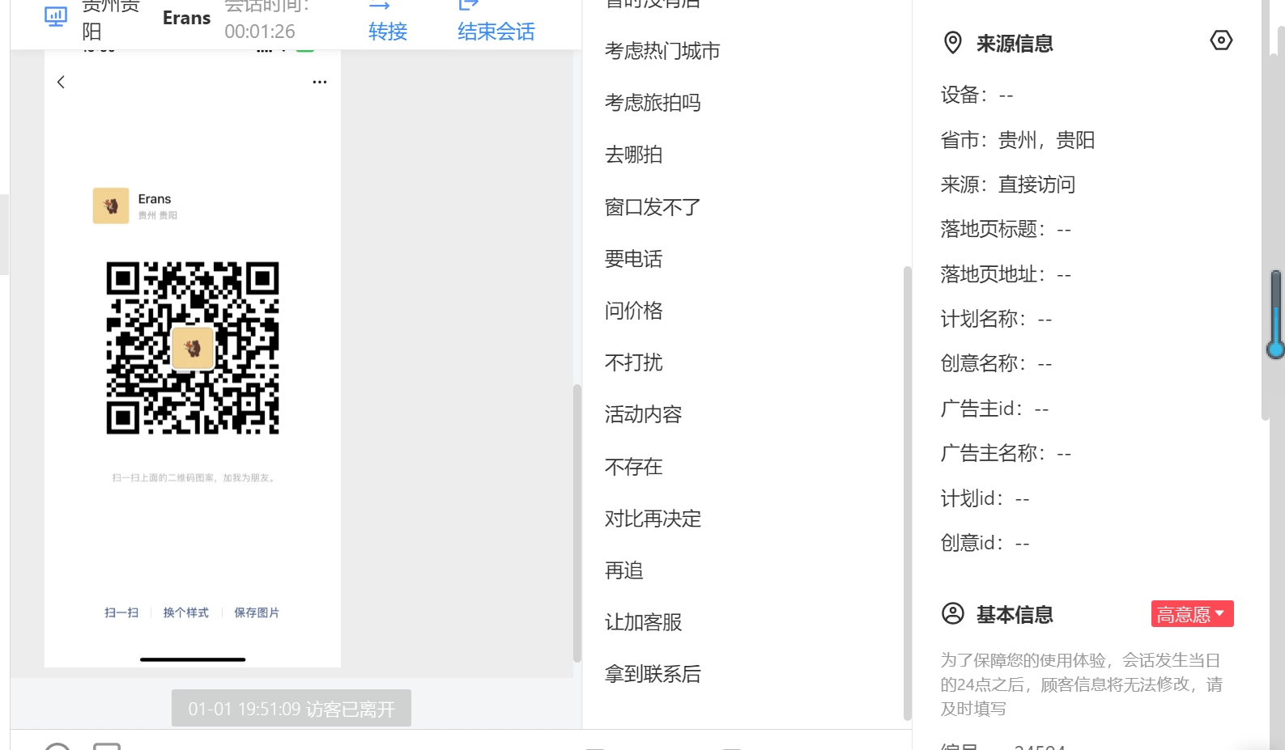Click the 省市：贵州，贵阳 entry
This screenshot has width=1285, height=750.
[x=1017, y=140]
